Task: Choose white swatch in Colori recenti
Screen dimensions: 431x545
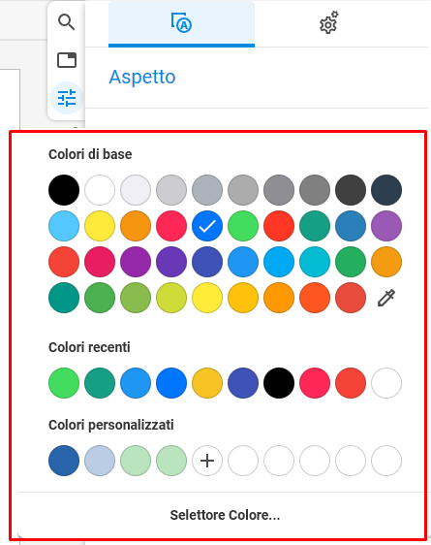Action: (x=386, y=383)
